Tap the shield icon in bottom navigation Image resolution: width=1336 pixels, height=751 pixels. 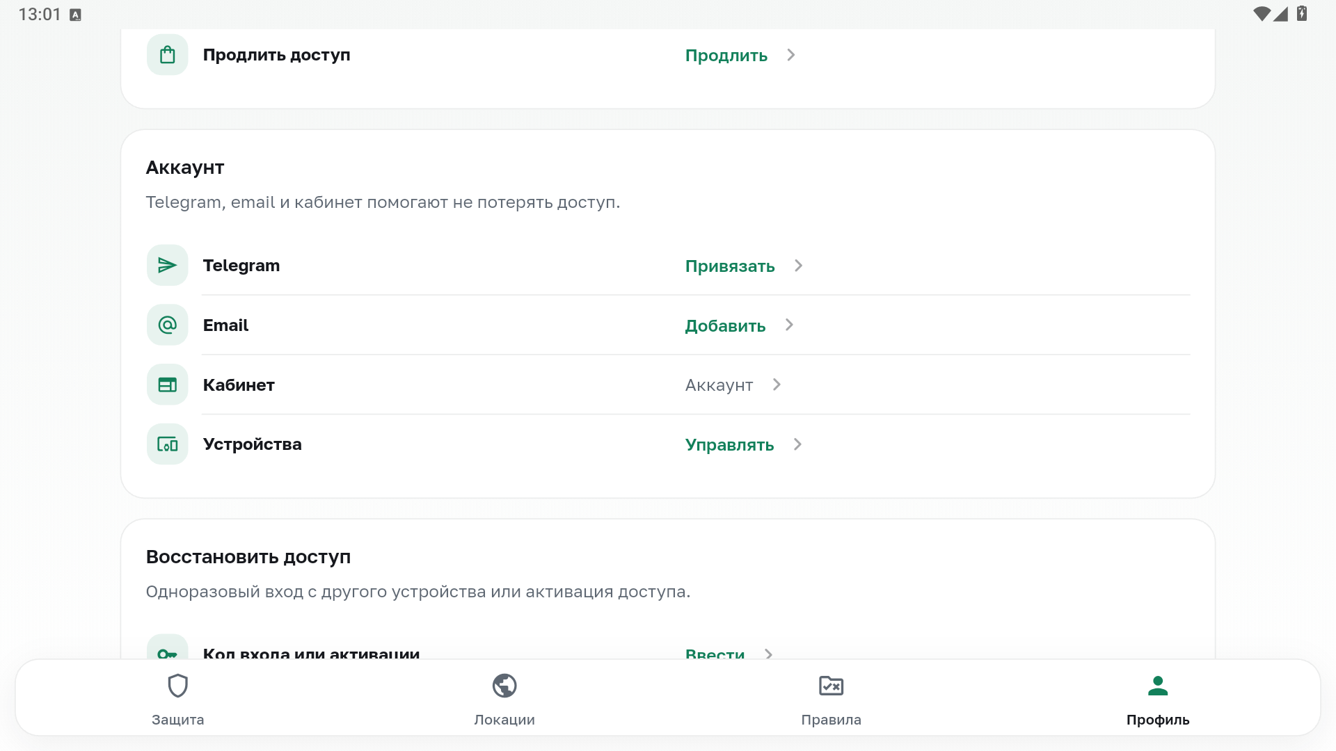tap(178, 686)
